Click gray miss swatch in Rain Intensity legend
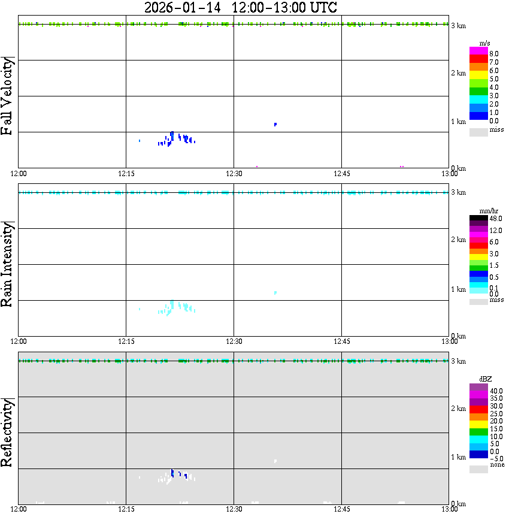The image size is (509, 520). pos(478,301)
